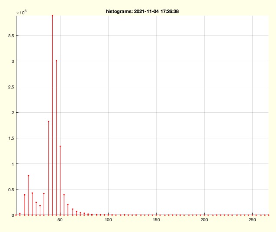Click the x-axis tick label 100

(x=108, y=220)
